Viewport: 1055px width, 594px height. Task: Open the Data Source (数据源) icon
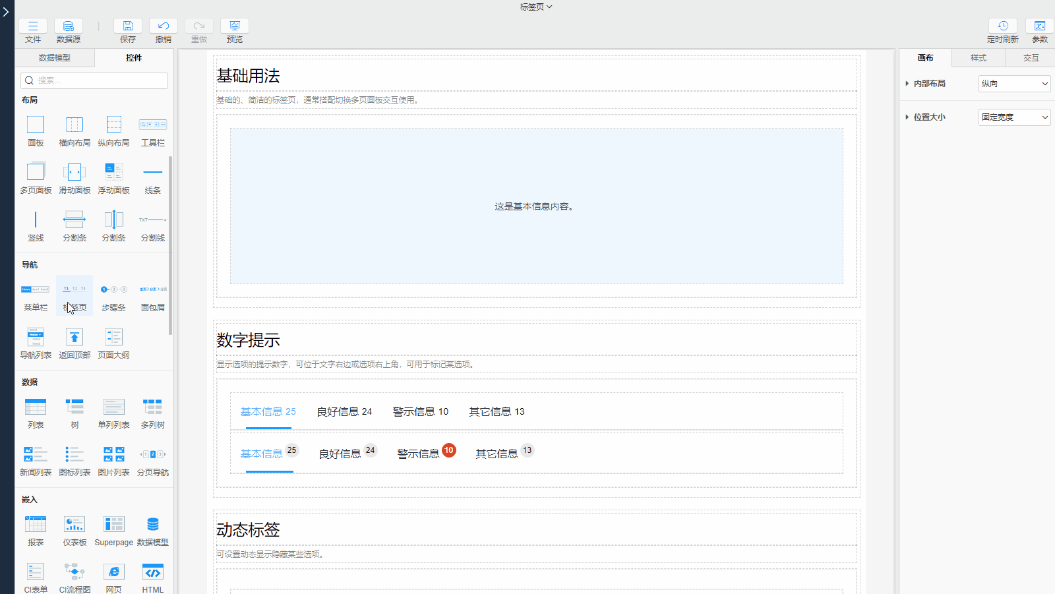pyautogui.click(x=68, y=26)
